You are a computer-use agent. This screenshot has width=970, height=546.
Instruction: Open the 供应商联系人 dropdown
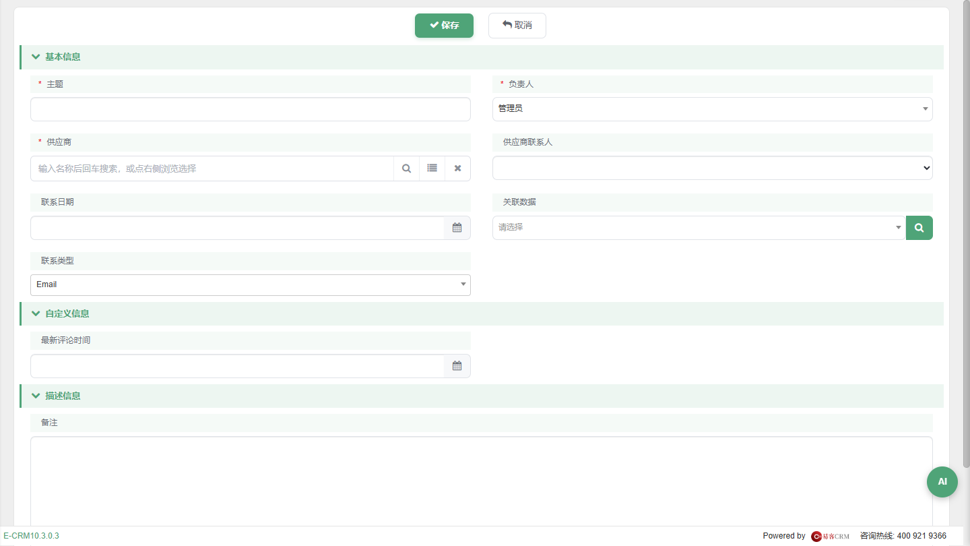point(712,168)
